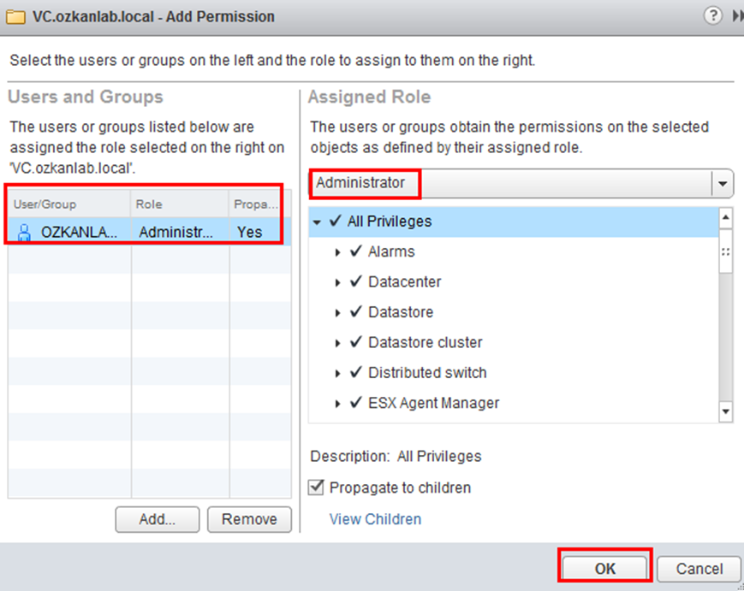Sort by the User/Group column header
Screen dimensions: 744x591
69,204
